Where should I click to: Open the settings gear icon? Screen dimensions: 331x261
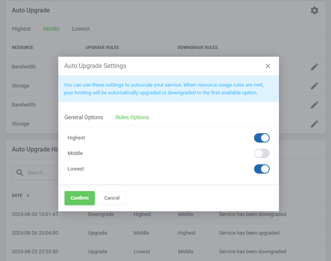314,10
